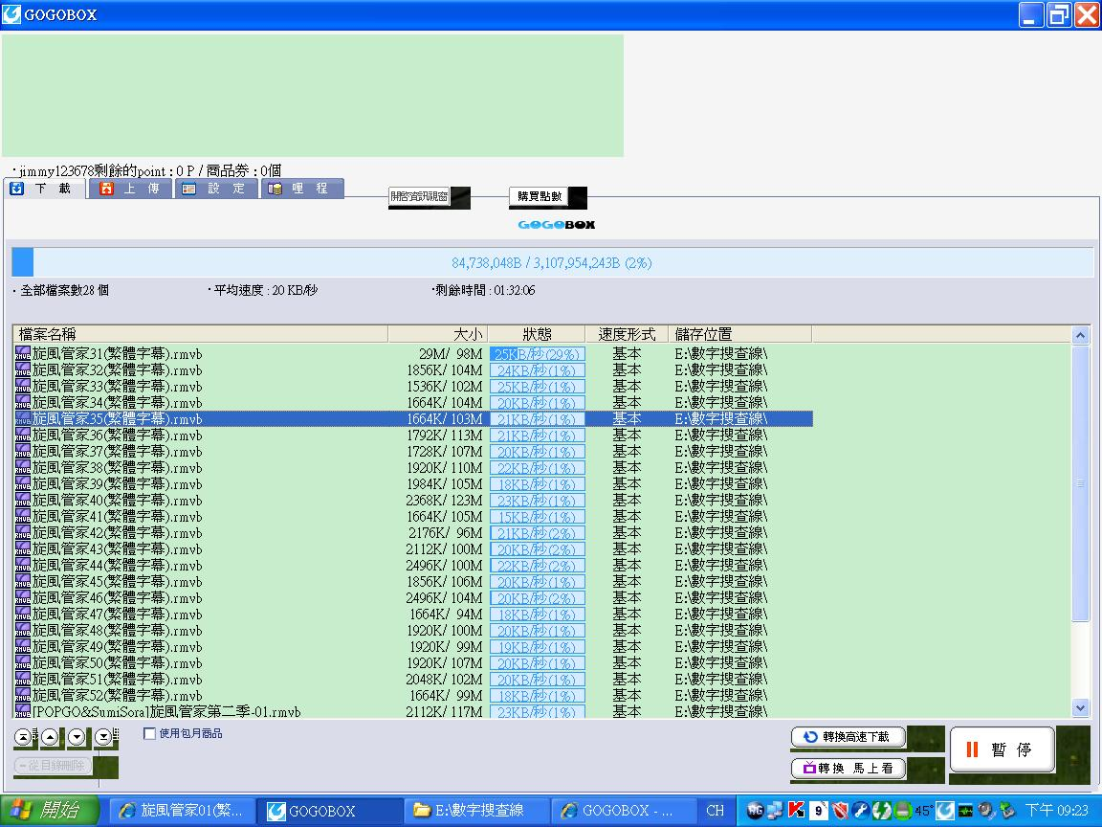Viewport: 1102px width, 827px height.
Task: Click the overall download progress bar
Action: click(552, 262)
